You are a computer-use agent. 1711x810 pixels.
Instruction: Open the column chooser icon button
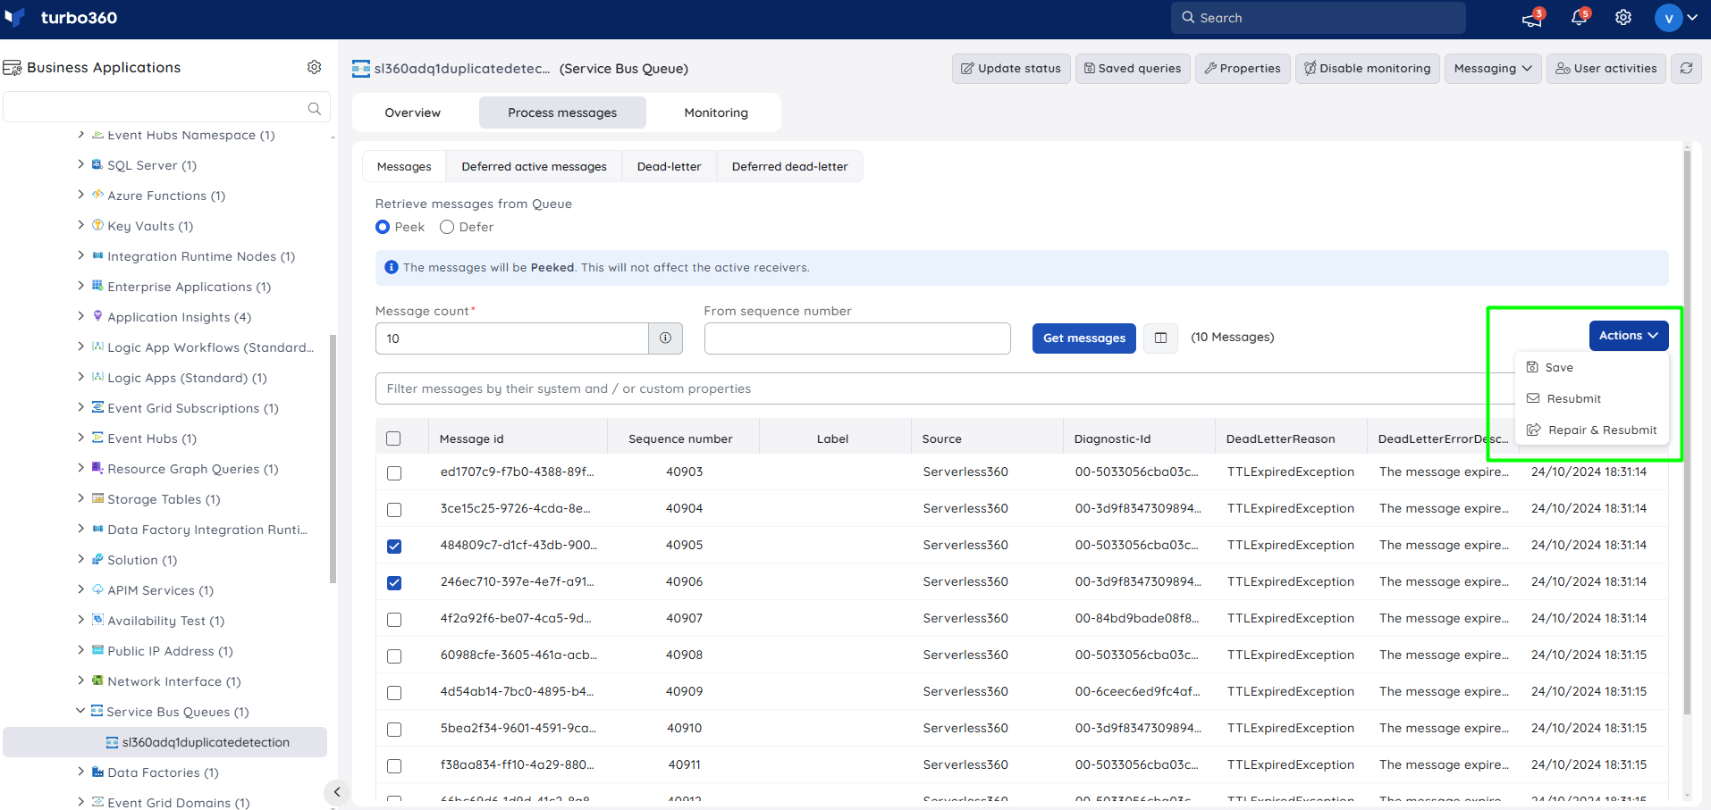coord(1160,338)
